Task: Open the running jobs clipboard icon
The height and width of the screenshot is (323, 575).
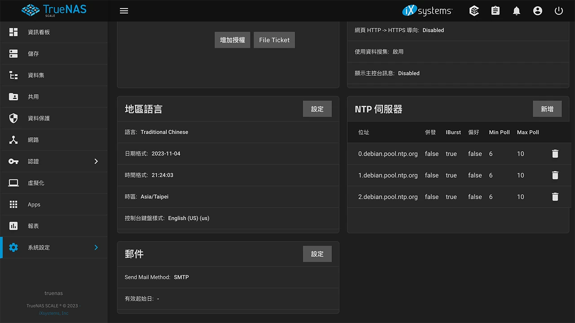Action: (x=495, y=10)
